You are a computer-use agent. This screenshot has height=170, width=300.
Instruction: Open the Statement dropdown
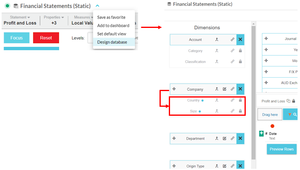[20, 17]
